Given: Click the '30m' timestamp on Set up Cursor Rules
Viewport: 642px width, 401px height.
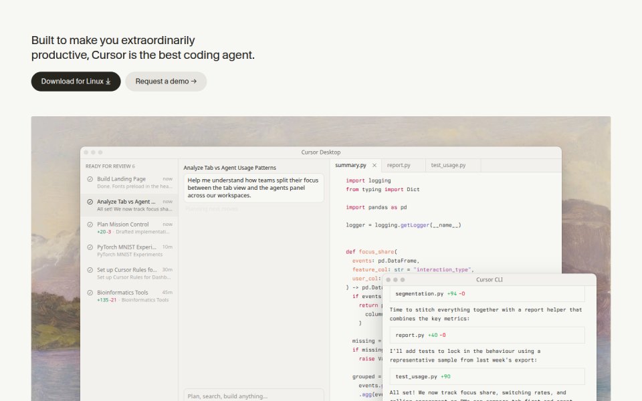Looking at the screenshot, I should point(167,269).
